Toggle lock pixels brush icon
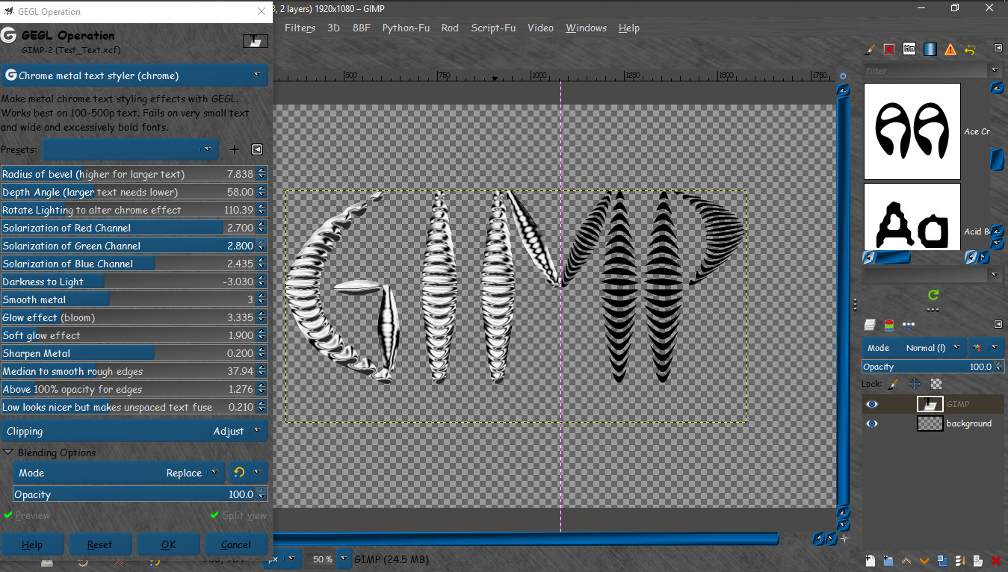 pos(893,384)
